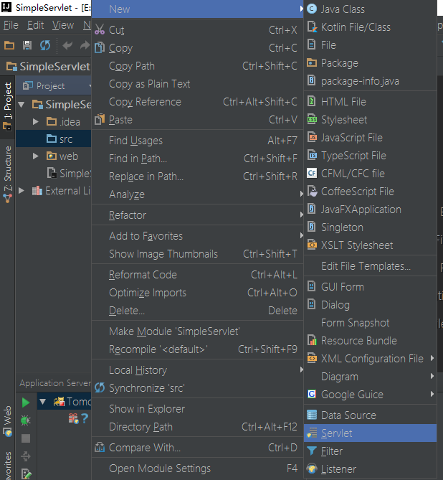Expand the web folder
The height and width of the screenshot is (480, 443).
tap(36, 156)
